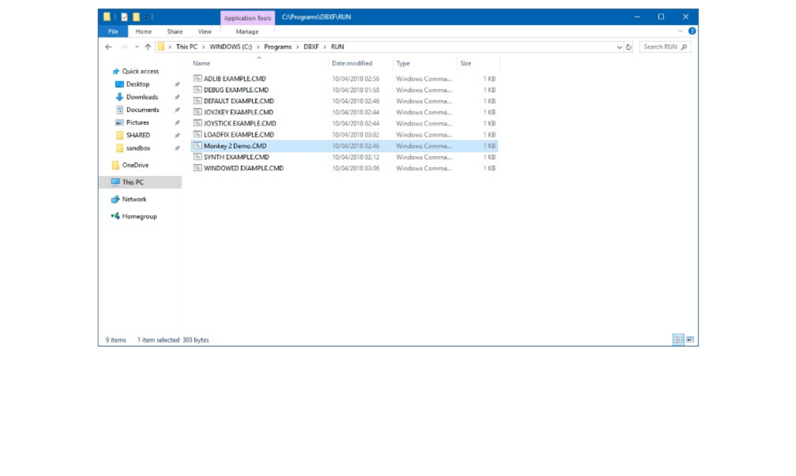Screen dimensions: 796x476
Task: Open Homegroup in the navigation pane
Action: (x=139, y=217)
